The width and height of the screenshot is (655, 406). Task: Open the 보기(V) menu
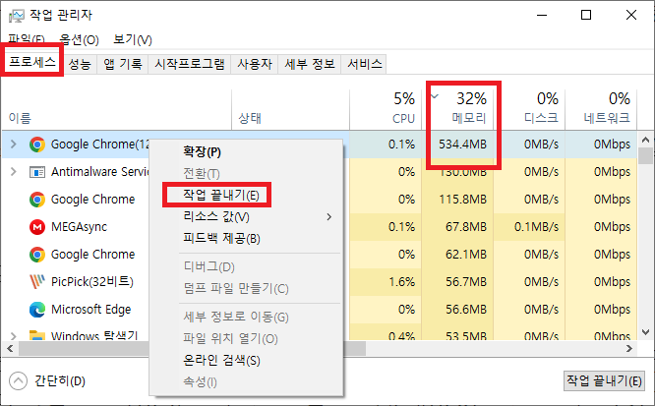[133, 39]
